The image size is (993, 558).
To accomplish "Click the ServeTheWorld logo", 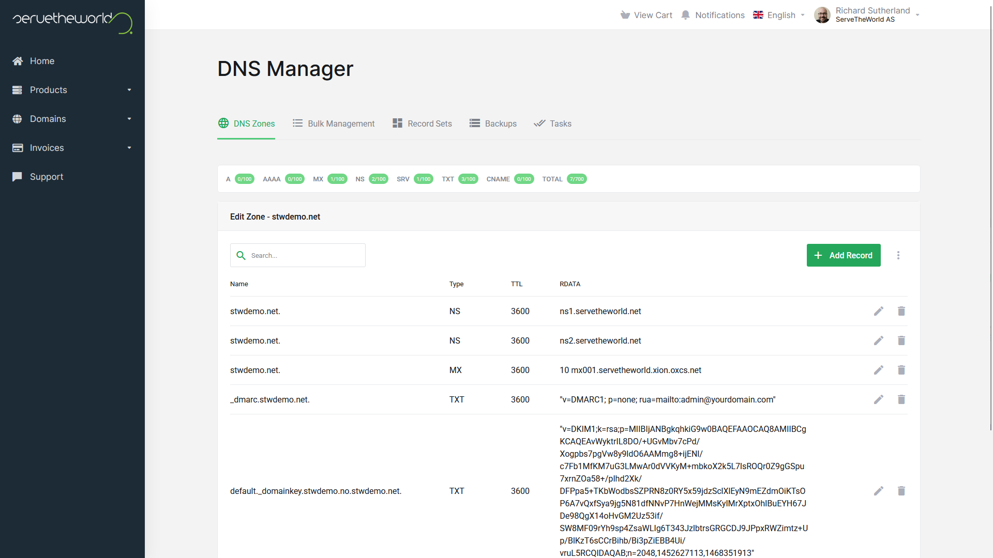I will [72, 22].
